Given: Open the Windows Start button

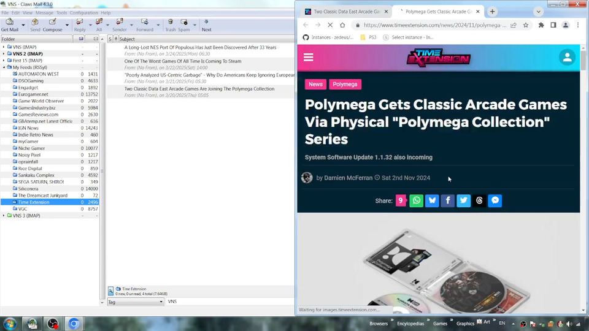Looking at the screenshot, I should [x=10, y=324].
